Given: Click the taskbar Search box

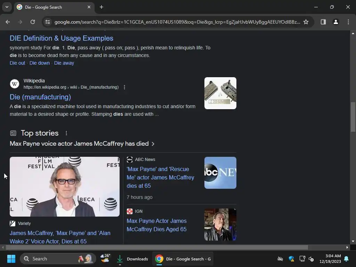Looking at the screenshot, I should (58, 259).
